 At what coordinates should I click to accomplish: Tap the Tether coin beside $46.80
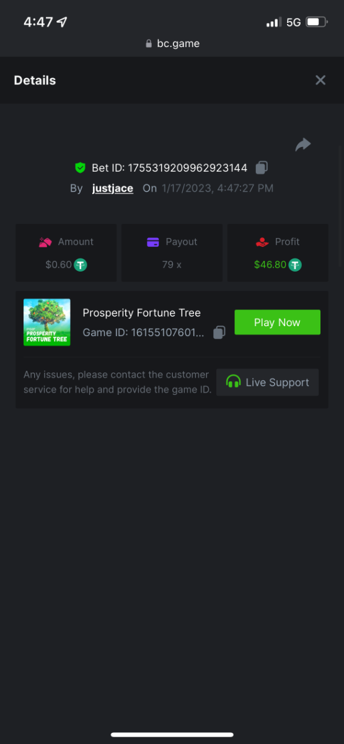click(x=295, y=265)
